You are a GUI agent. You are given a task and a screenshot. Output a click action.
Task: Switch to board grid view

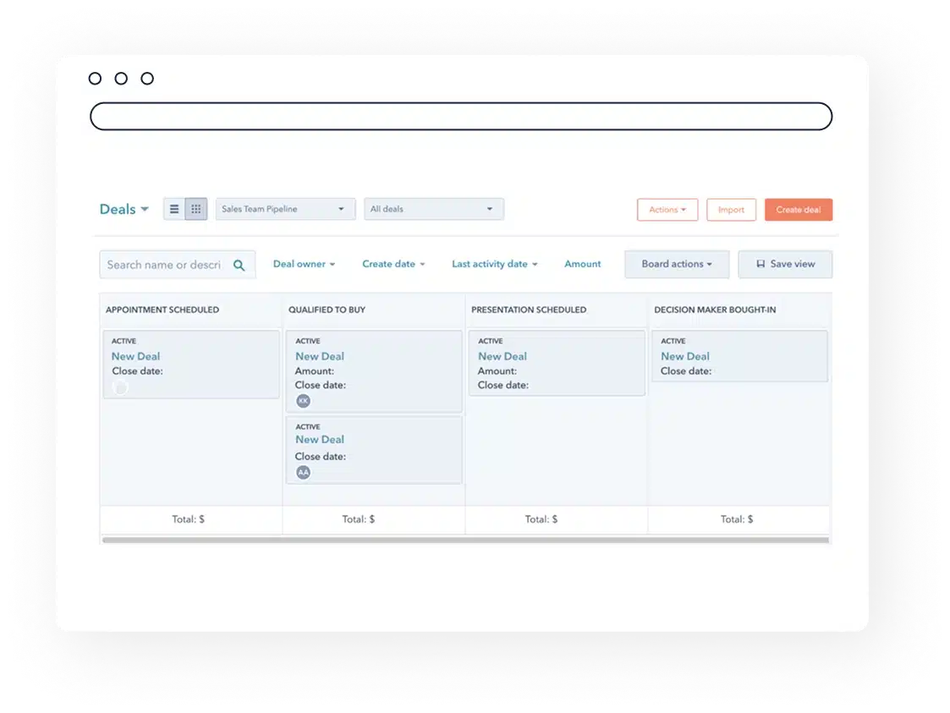[196, 209]
